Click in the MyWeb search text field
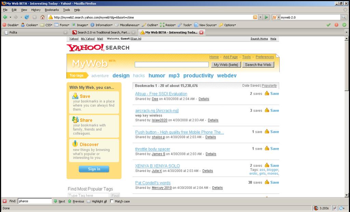Viewport: 350px width, 212px height. tap(172, 65)
